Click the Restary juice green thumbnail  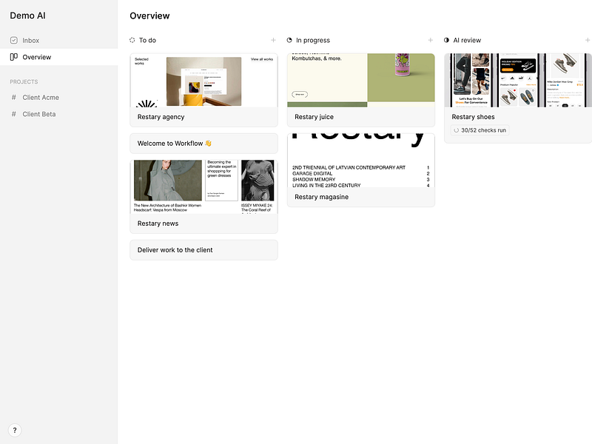tap(361, 81)
